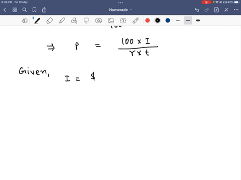Go back using the left chevron
The height and width of the screenshot is (180, 241).
[x=5, y=10]
